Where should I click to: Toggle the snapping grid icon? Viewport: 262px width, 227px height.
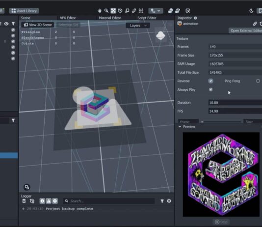click(141, 11)
